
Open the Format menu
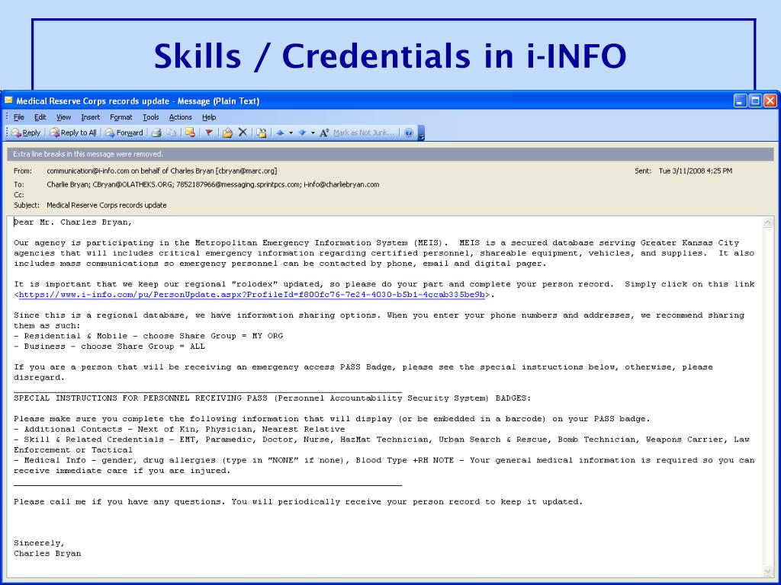[121, 117]
